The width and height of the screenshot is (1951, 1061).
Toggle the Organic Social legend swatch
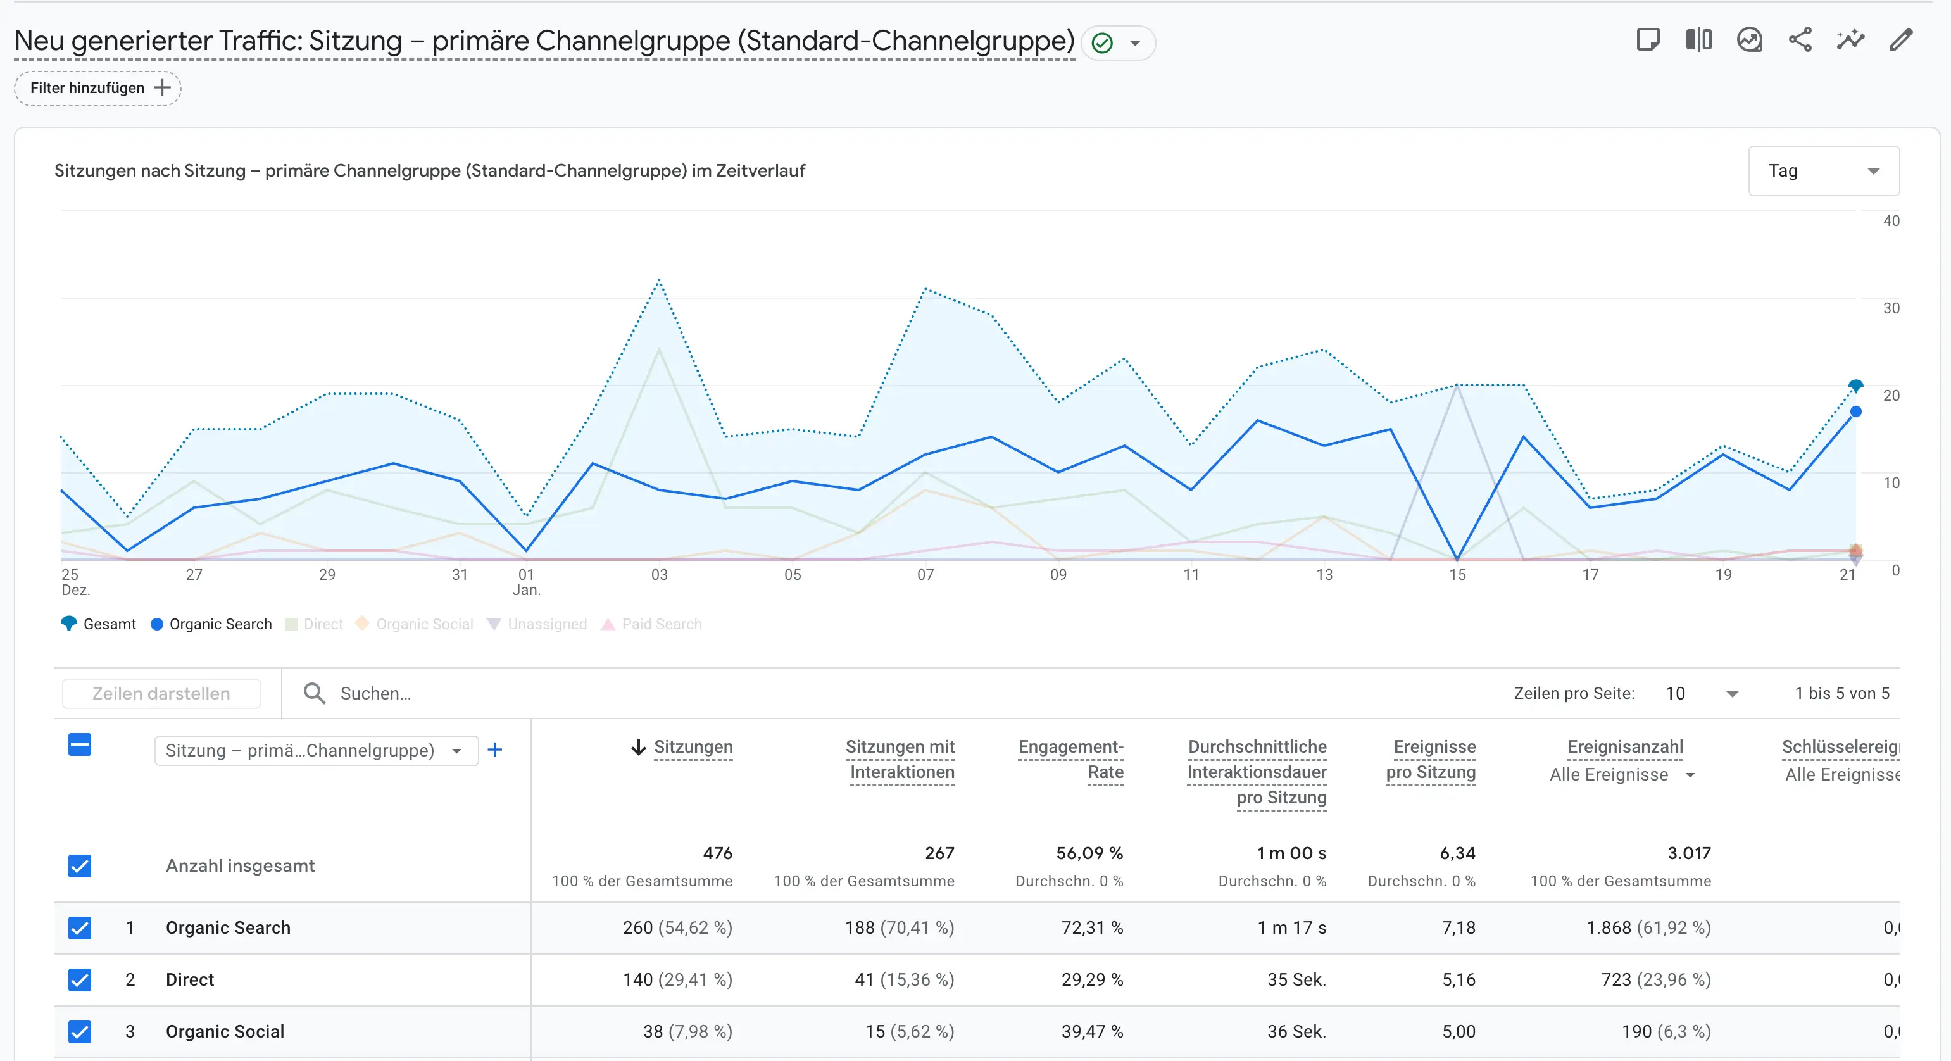362,624
